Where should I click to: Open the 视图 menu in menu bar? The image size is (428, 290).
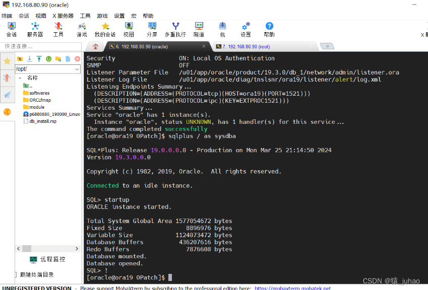pos(41,16)
